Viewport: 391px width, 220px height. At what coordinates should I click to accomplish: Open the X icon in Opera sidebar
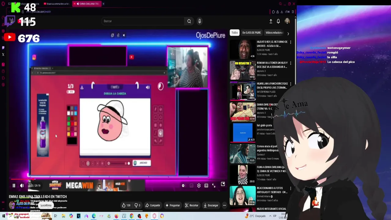tap(3, 55)
